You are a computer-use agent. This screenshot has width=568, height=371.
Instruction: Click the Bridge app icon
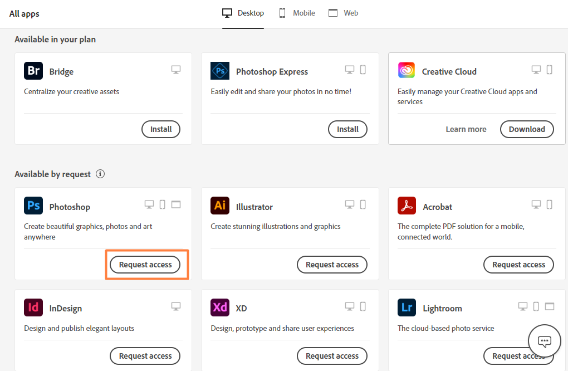33,71
